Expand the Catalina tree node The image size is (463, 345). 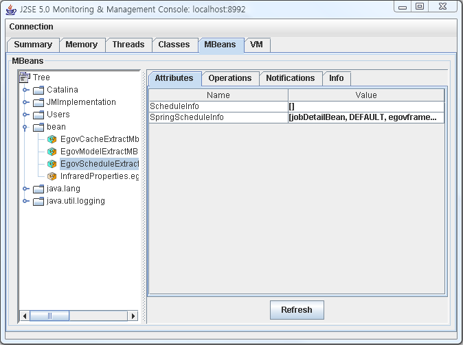[x=26, y=90]
